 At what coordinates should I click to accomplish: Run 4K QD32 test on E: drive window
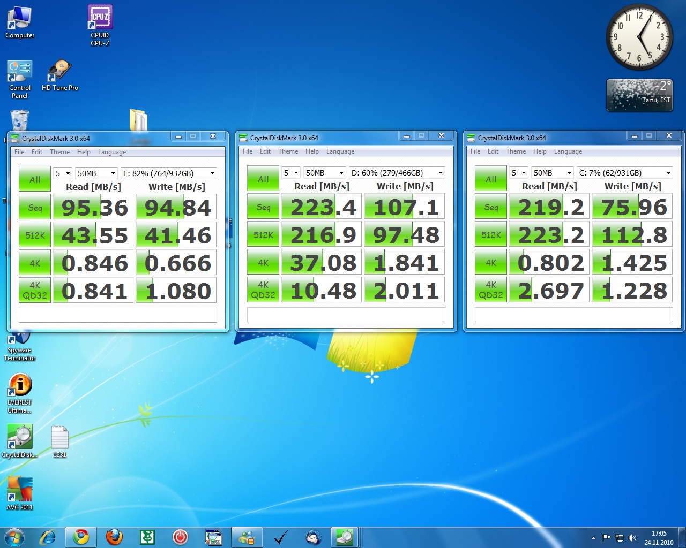point(35,291)
